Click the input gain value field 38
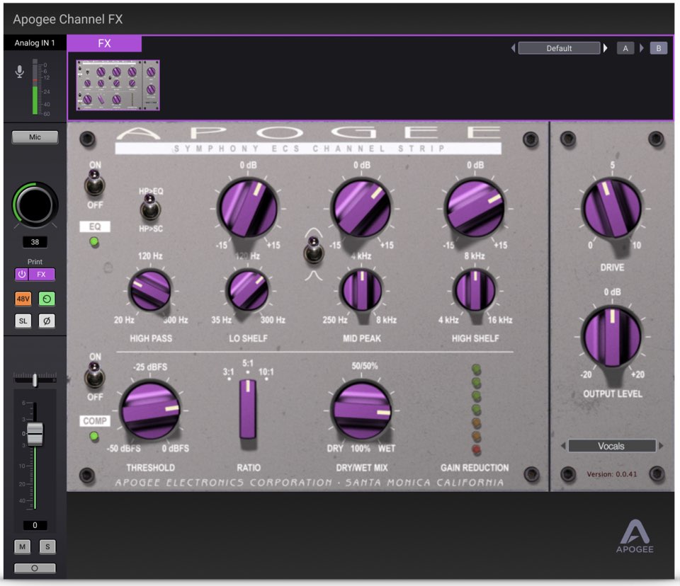The height and width of the screenshot is (586, 680). click(x=35, y=242)
